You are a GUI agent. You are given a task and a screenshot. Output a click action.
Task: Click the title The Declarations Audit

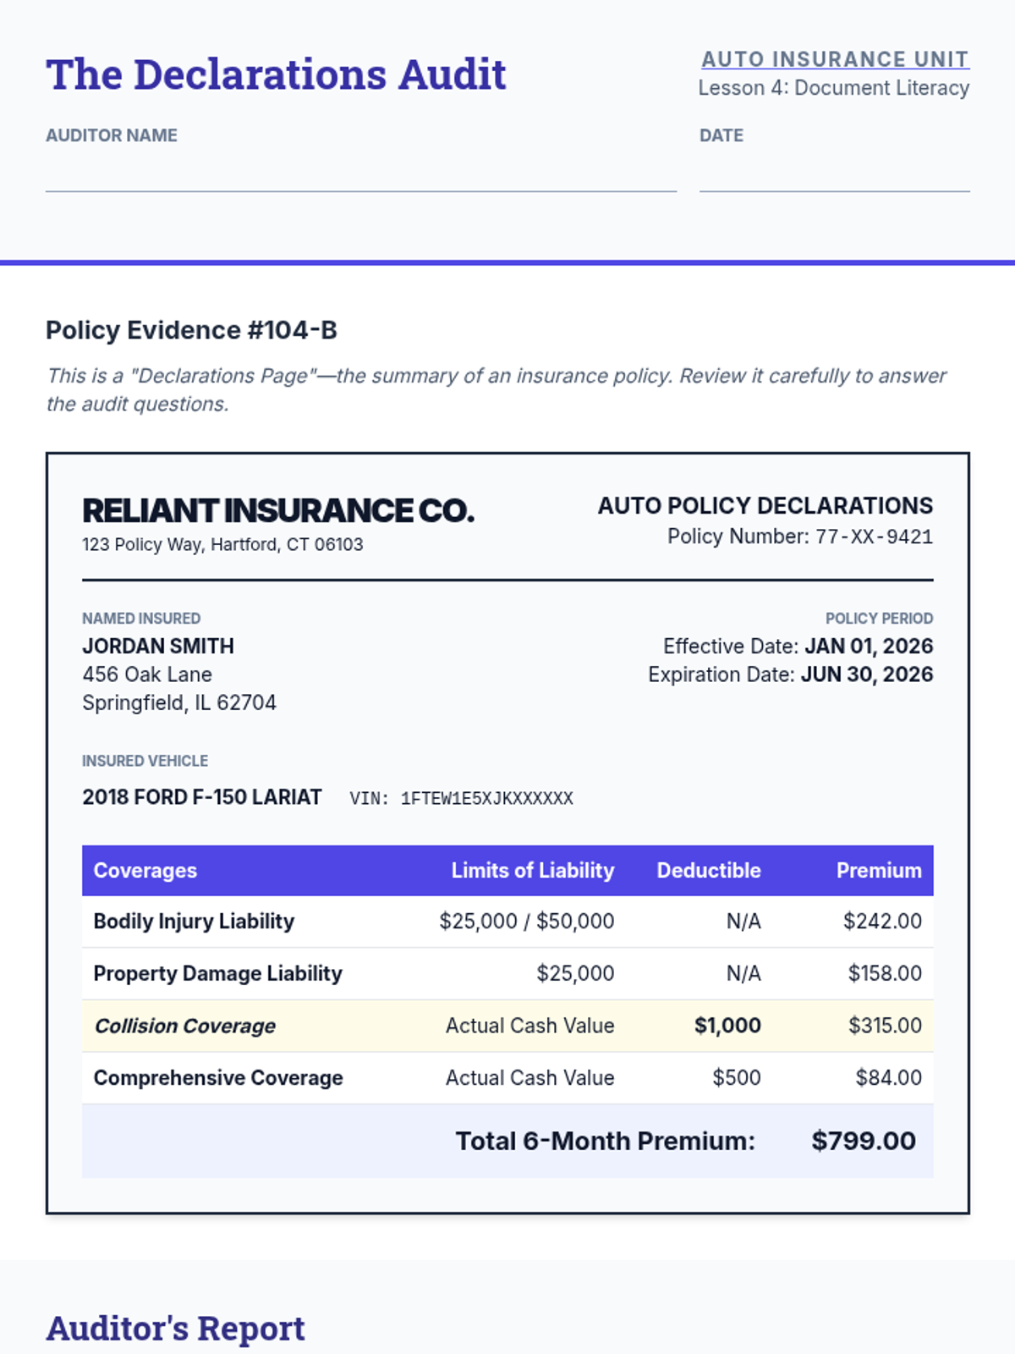pos(276,74)
